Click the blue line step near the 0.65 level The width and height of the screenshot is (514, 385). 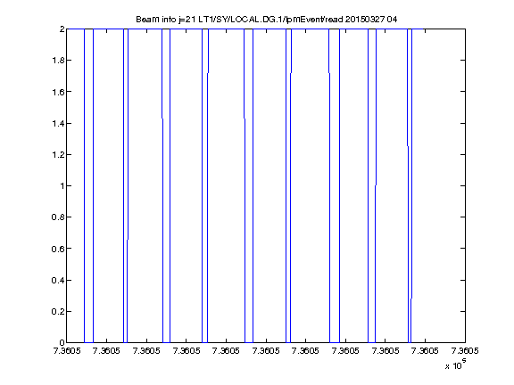[x=128, y=240]
